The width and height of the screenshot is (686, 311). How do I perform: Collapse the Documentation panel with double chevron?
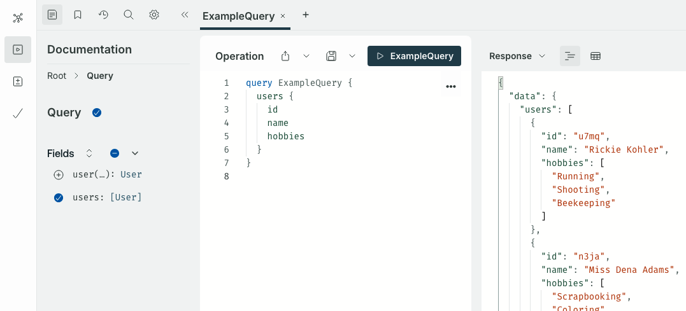(185, 15)
